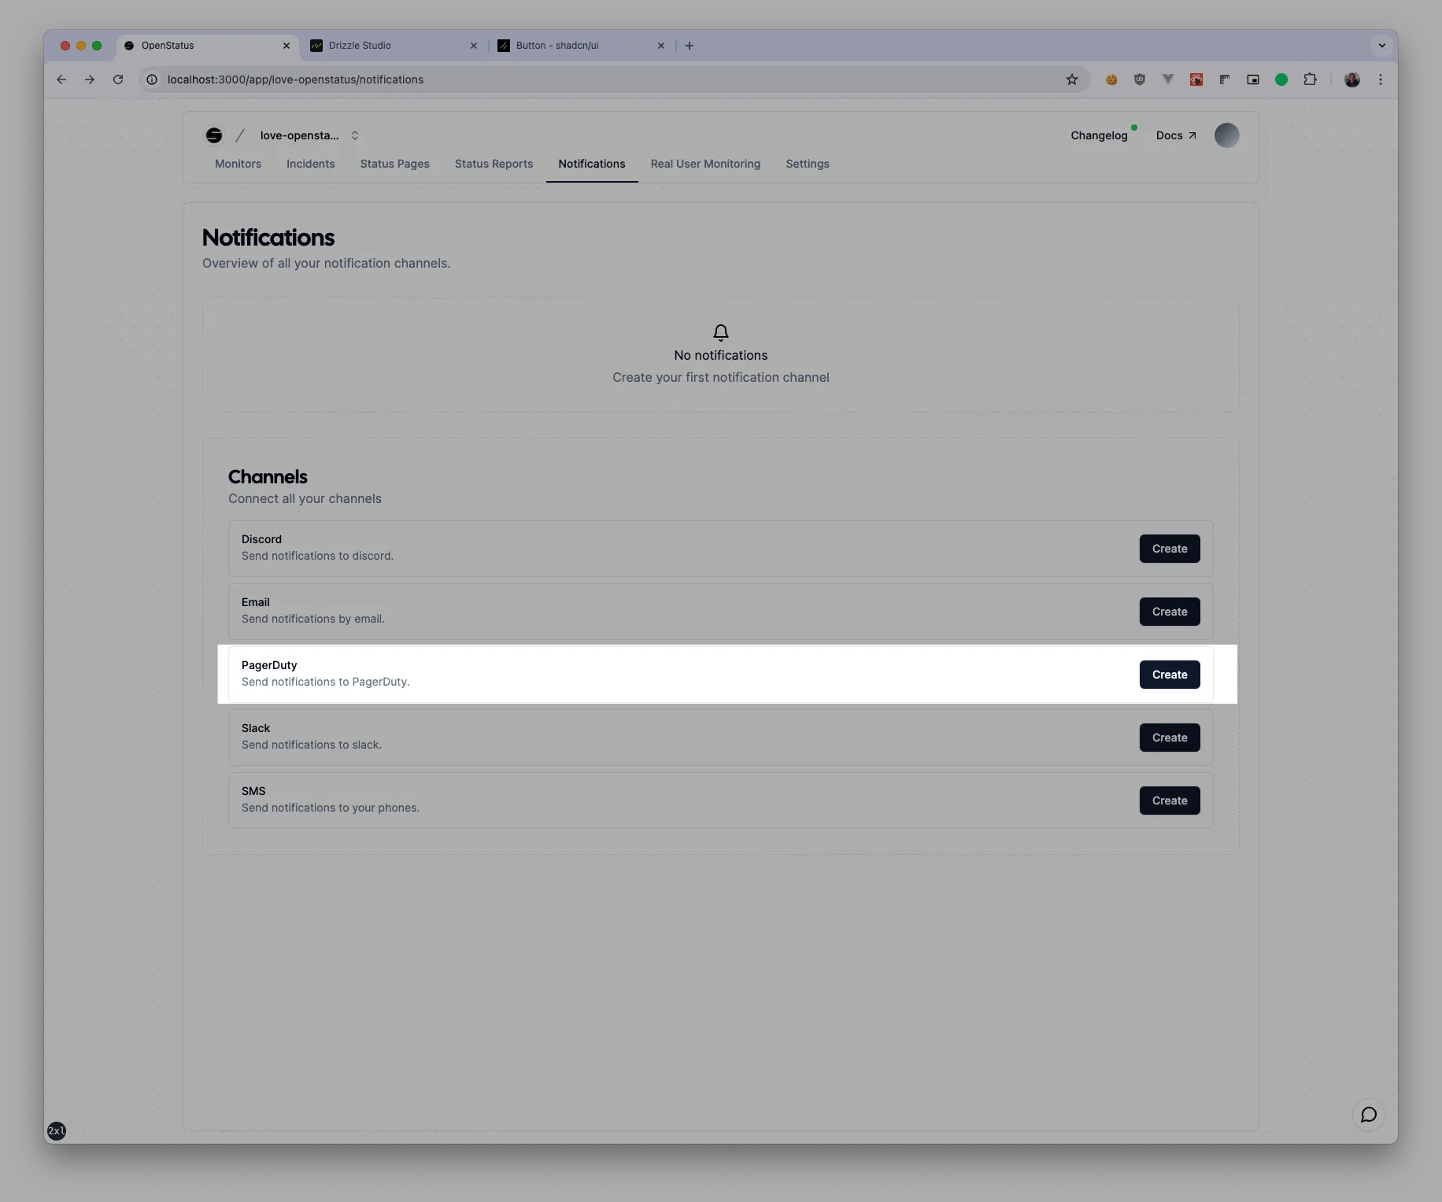Switch to the Monitors tab
This screenshot has width=1442, height=1202.
tap(238, 164)
